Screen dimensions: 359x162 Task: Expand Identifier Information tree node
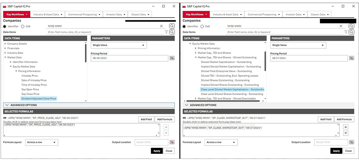[11, 62]
